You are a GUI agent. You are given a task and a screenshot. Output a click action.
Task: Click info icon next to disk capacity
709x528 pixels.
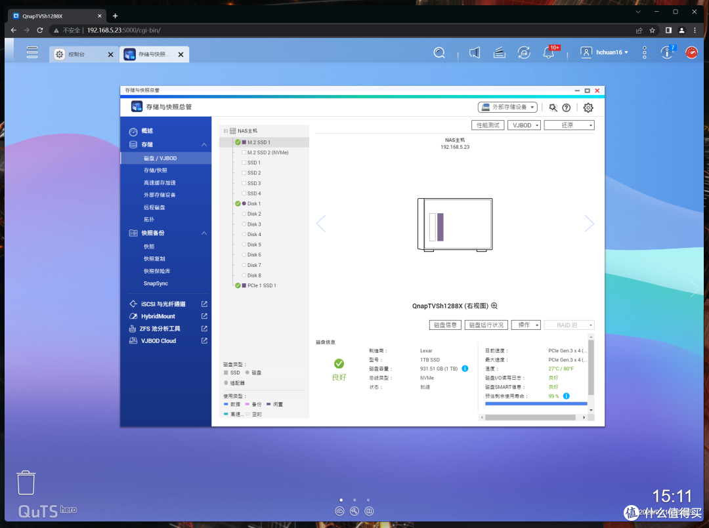click(x=465, y=369)
